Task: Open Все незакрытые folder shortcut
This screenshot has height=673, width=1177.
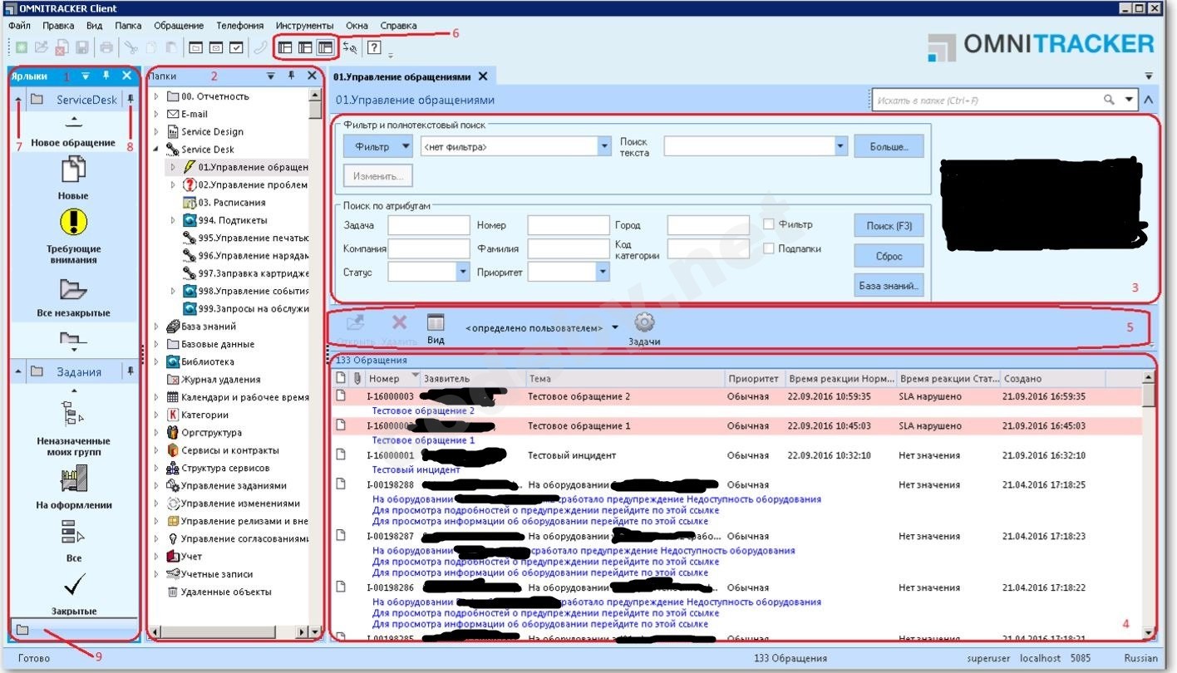Action: point(73,289)
